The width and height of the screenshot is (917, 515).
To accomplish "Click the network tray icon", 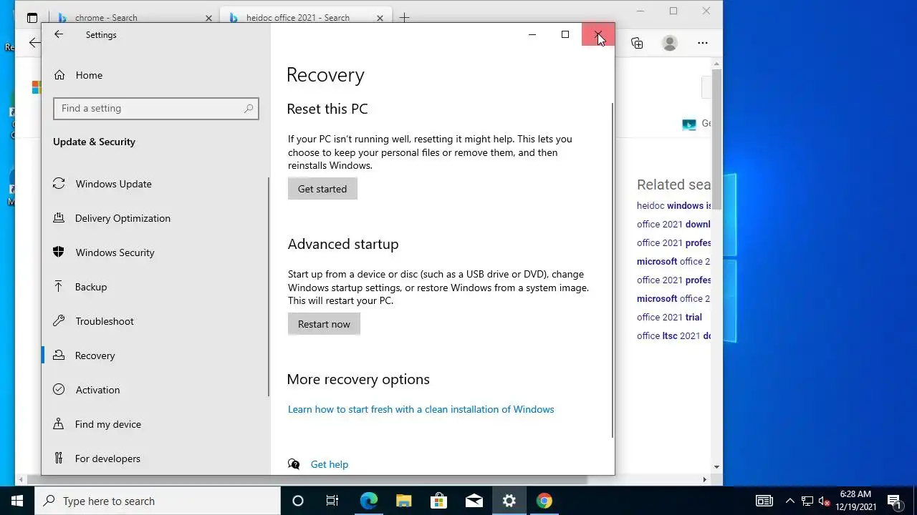I will [x=807, y=501].
